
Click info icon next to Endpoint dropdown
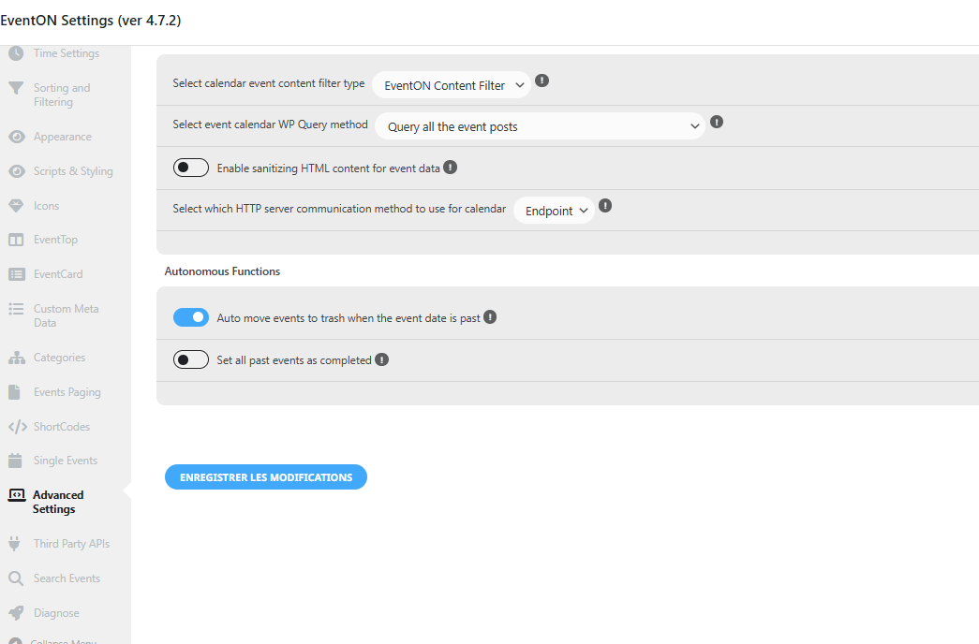click(605, 205)
